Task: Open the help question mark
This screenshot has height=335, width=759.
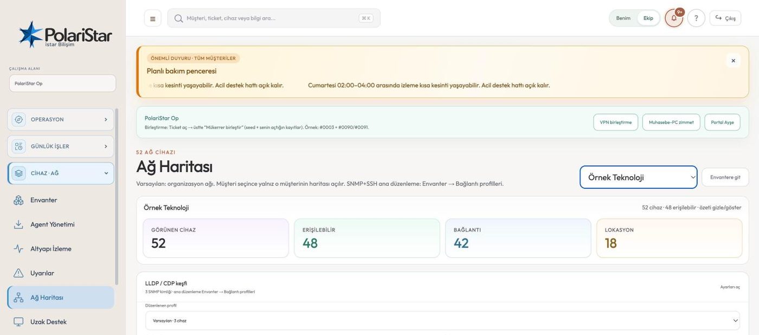Action: pyautogui.click(x=696, y=18)
